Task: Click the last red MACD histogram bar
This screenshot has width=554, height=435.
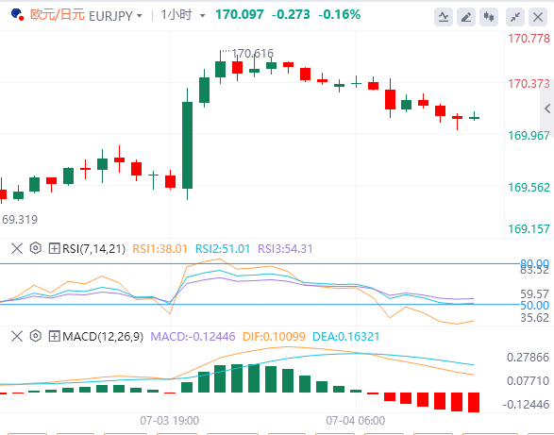Action: point(474,402)
